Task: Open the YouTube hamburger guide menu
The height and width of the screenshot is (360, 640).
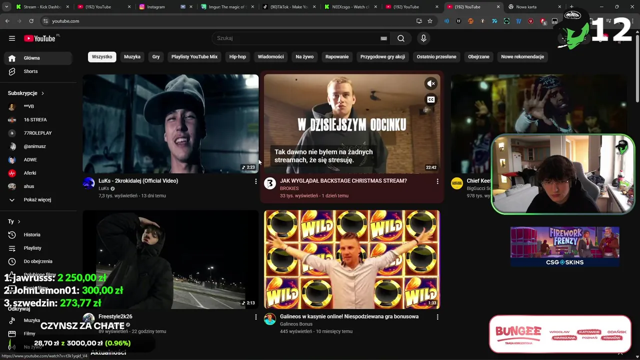Action: [x=12, y=38]
